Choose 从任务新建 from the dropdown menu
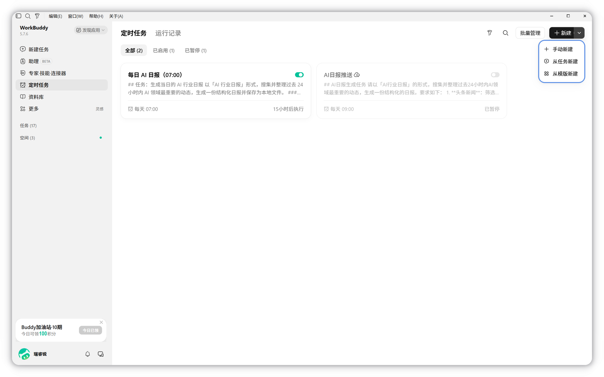 click(562, 61)
